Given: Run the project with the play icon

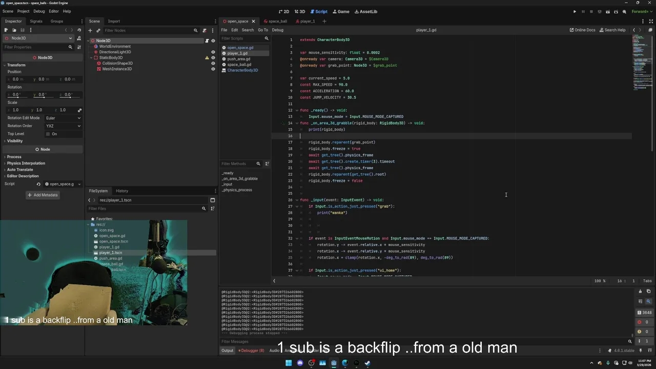Looking at the screenshot, I should click(575, 11).
